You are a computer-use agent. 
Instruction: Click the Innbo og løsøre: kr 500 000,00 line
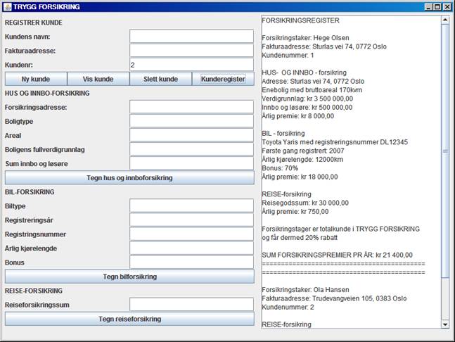pyautogui.click(x=307, y=108)
